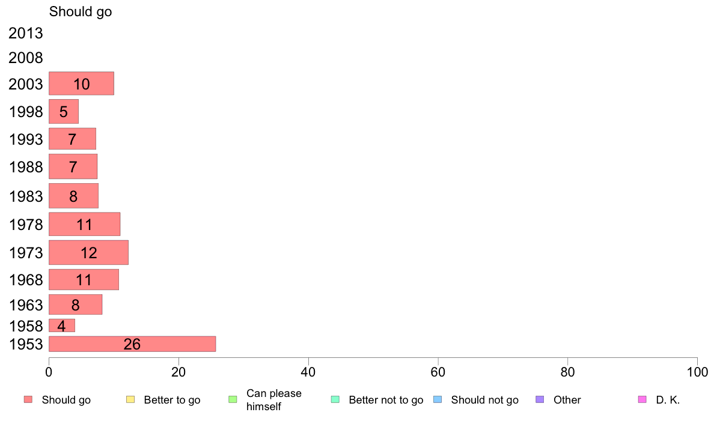Viewport: 714px width, 442px height.
Task: Click the yellow Better to go swatch
Action: 130,400
